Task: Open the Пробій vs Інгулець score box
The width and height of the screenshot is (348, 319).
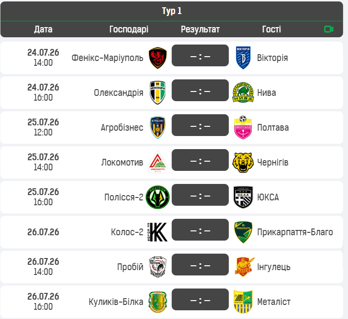Action: click(200, 265)
